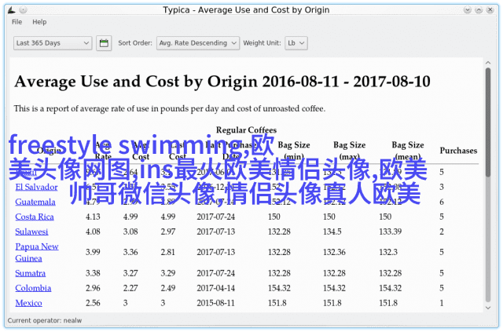The height and width of the screenshot is (332, 503).
Task: Click the 2017-07-24 date in Costa Rica row
Action: tap(215, 217)
